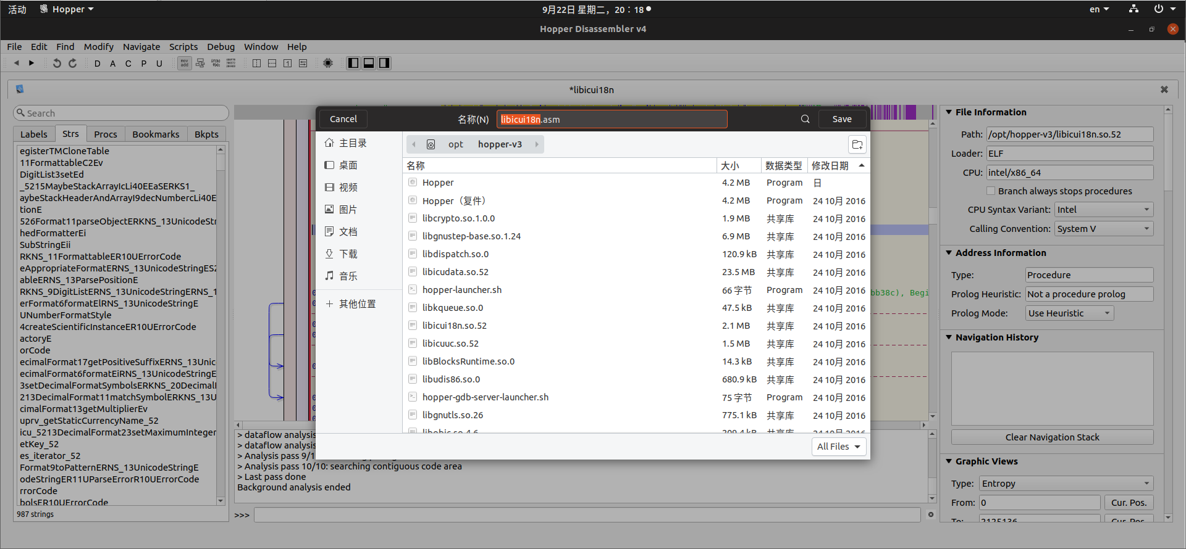Image resolution: width=1186 pixels, height=549 pixels.
Task: Switch to assembly (mov add) view mode
Action: pos(185,63)
